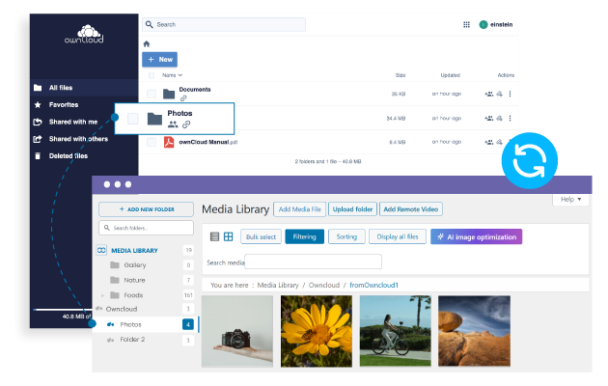Open the Help dropdown
The image size is (608, 386).
[x=569, y=200]
